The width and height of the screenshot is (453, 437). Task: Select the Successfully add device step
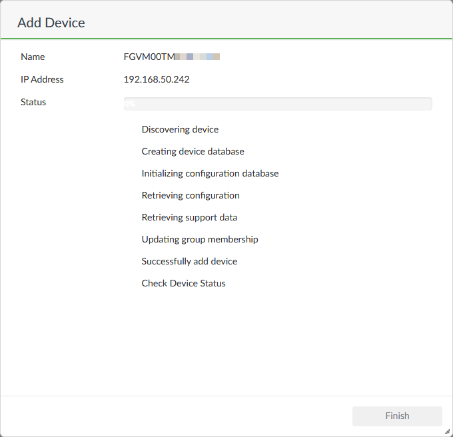click(189, 261)
